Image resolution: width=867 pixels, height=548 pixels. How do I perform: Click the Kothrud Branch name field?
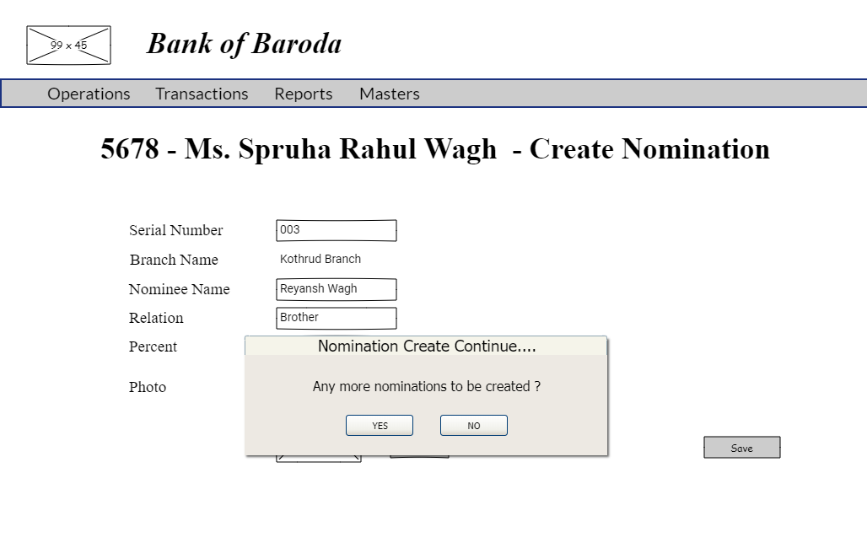coord(336,260)
